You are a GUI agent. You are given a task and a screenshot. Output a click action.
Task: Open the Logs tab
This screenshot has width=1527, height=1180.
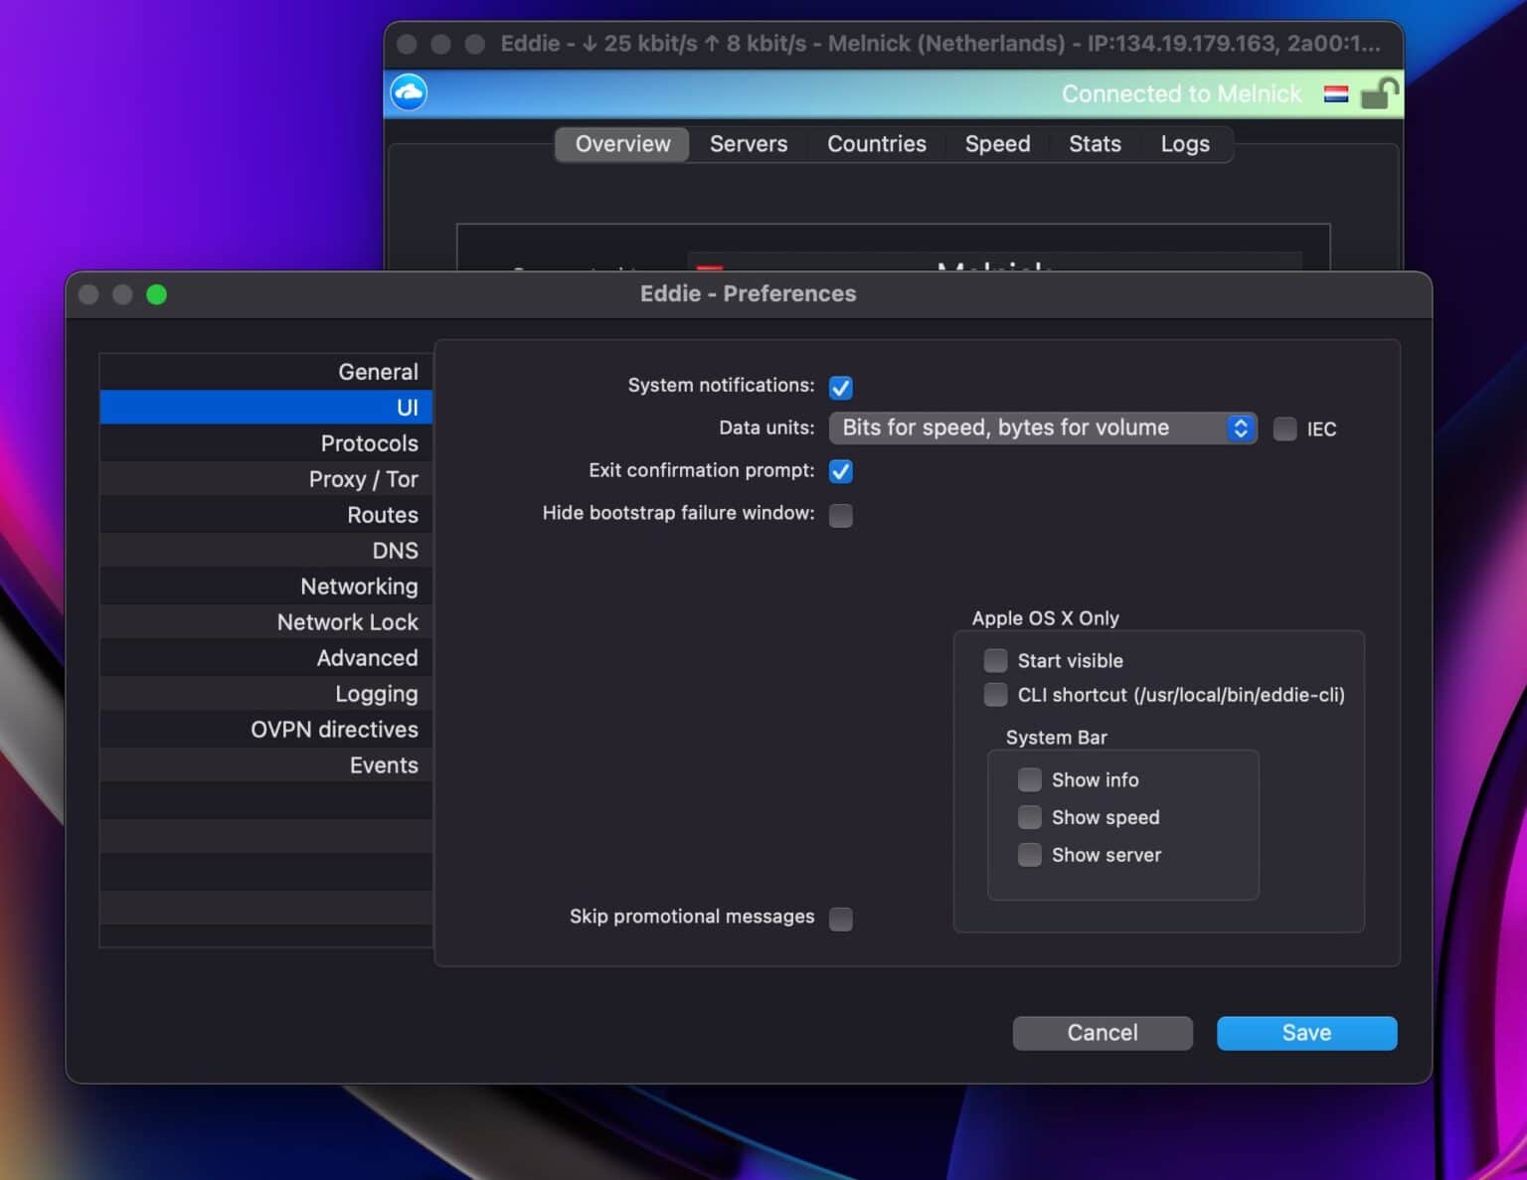[x=1184, y=144]
